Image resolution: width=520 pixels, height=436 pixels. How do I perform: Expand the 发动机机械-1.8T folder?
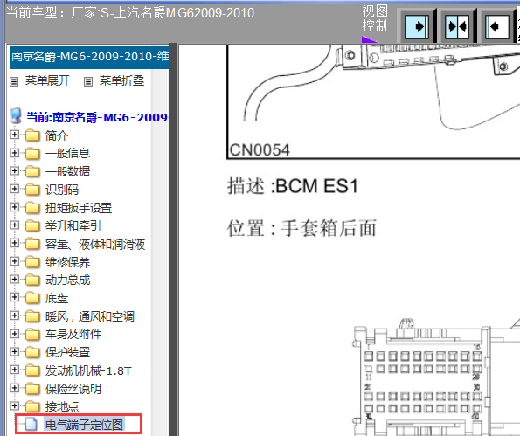pos(14,369)
